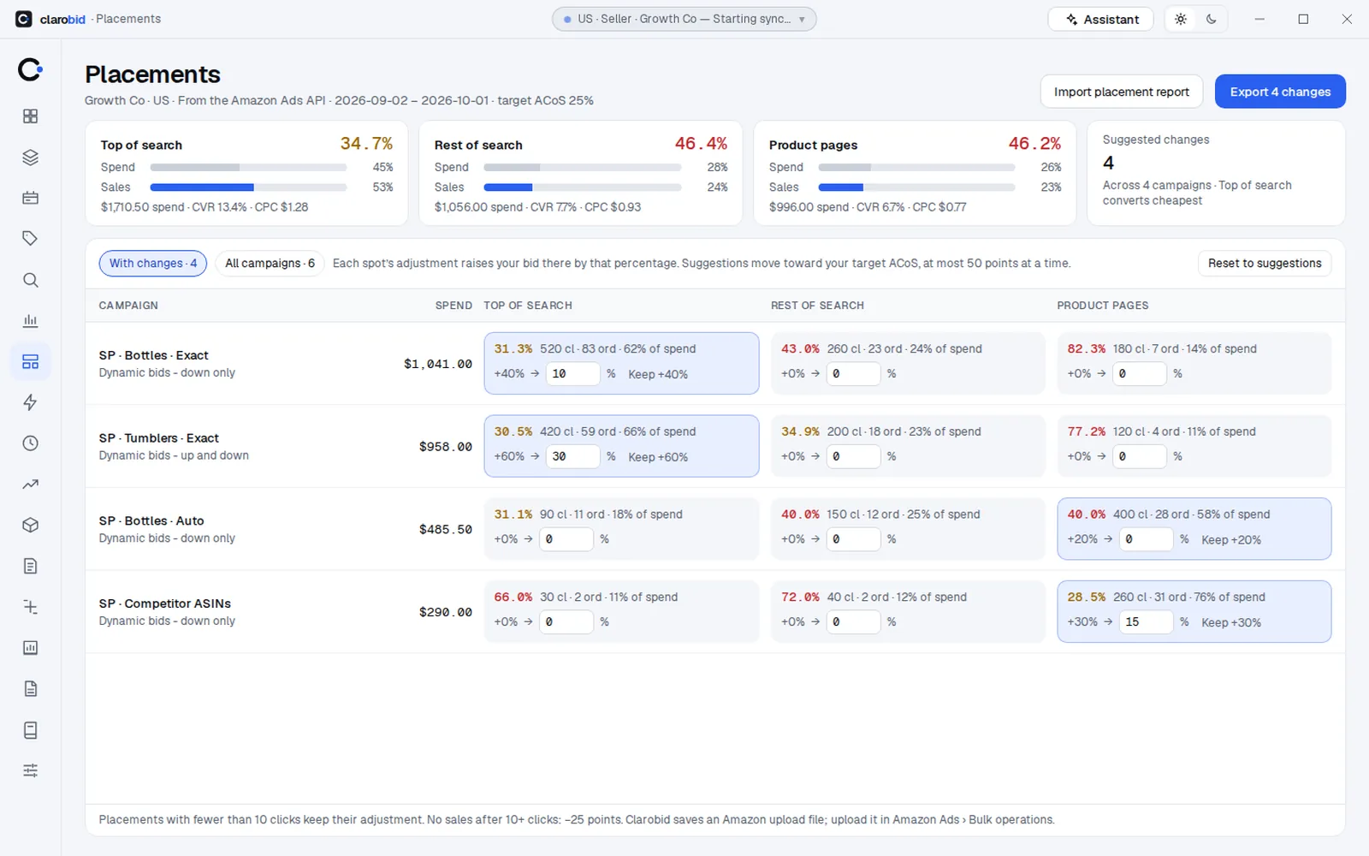Open the price tag icon in sidebar
This screenshot has width=1369, height=856.
tap(30, 239)
